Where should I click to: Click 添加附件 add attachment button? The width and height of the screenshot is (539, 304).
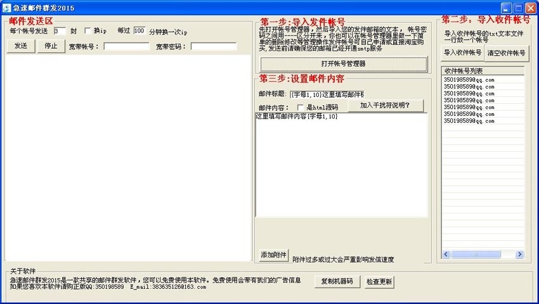[274, 255]
